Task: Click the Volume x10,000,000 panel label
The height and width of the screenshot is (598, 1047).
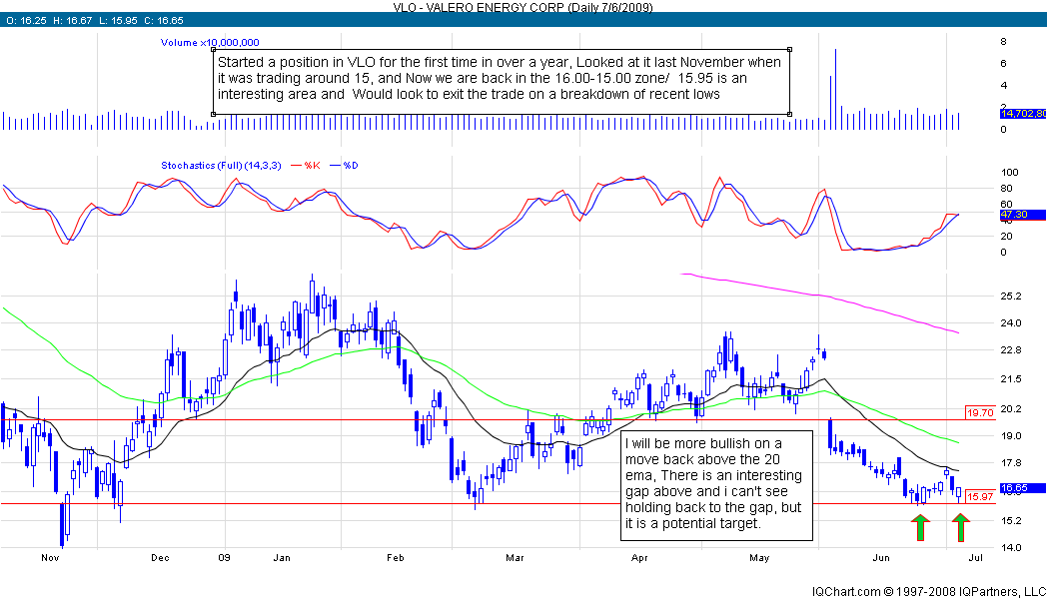Action: (x=210, y=43)
